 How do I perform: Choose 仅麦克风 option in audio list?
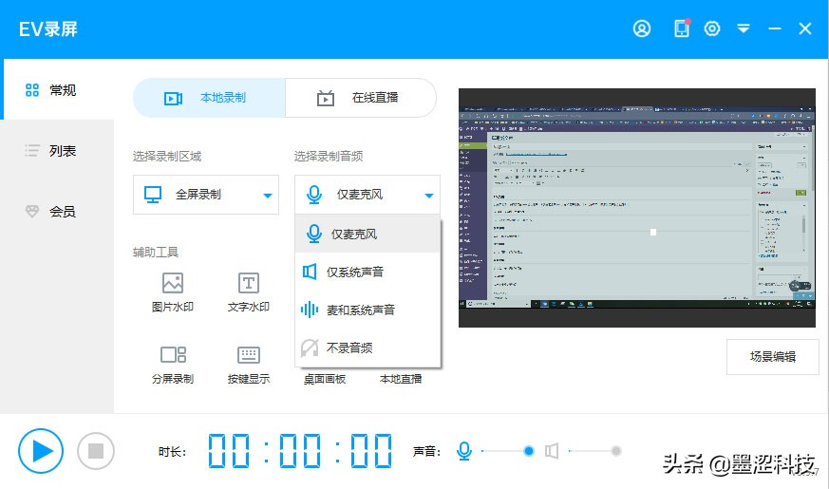coord(367,234)
